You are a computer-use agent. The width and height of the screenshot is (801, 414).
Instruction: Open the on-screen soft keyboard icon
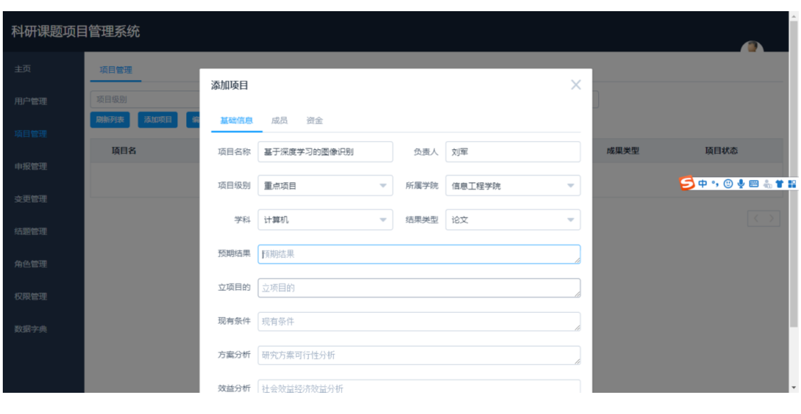[x=755, y=183]
